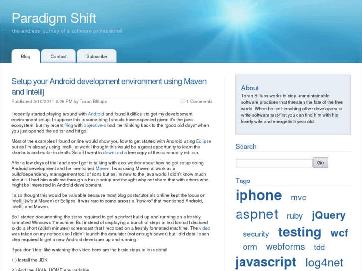Select the iphone tag

[258, 195]
